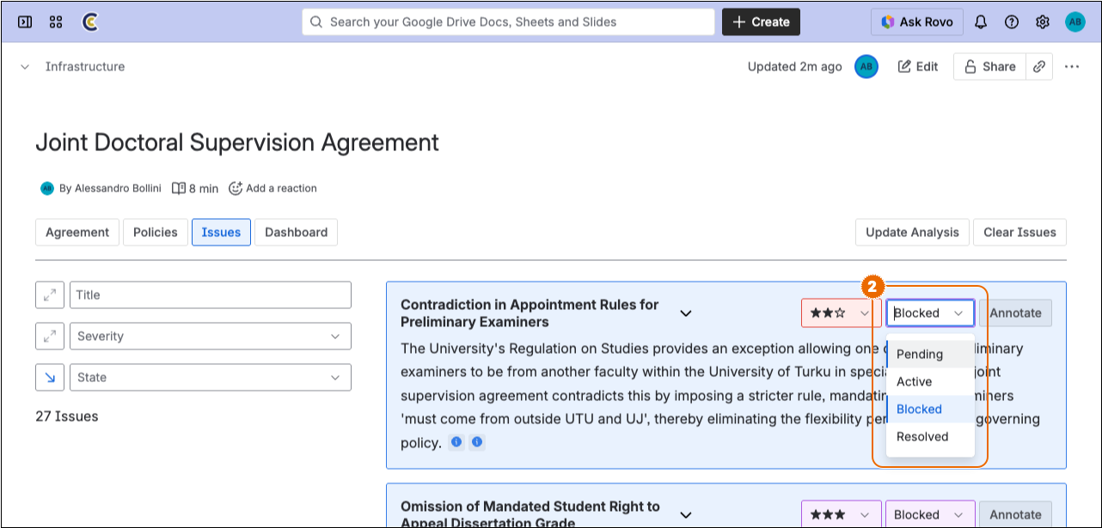The image size is (1102, 528).
Task: Open settings gear icon
Action: point(1043,22)
